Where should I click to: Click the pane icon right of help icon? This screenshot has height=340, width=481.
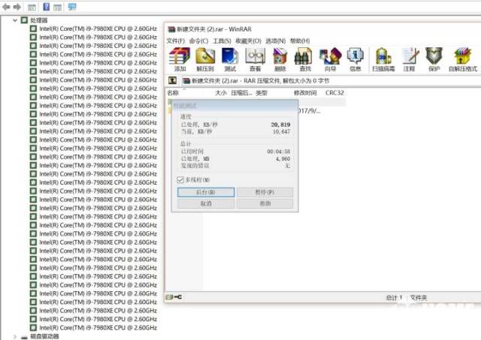point(57,7)
